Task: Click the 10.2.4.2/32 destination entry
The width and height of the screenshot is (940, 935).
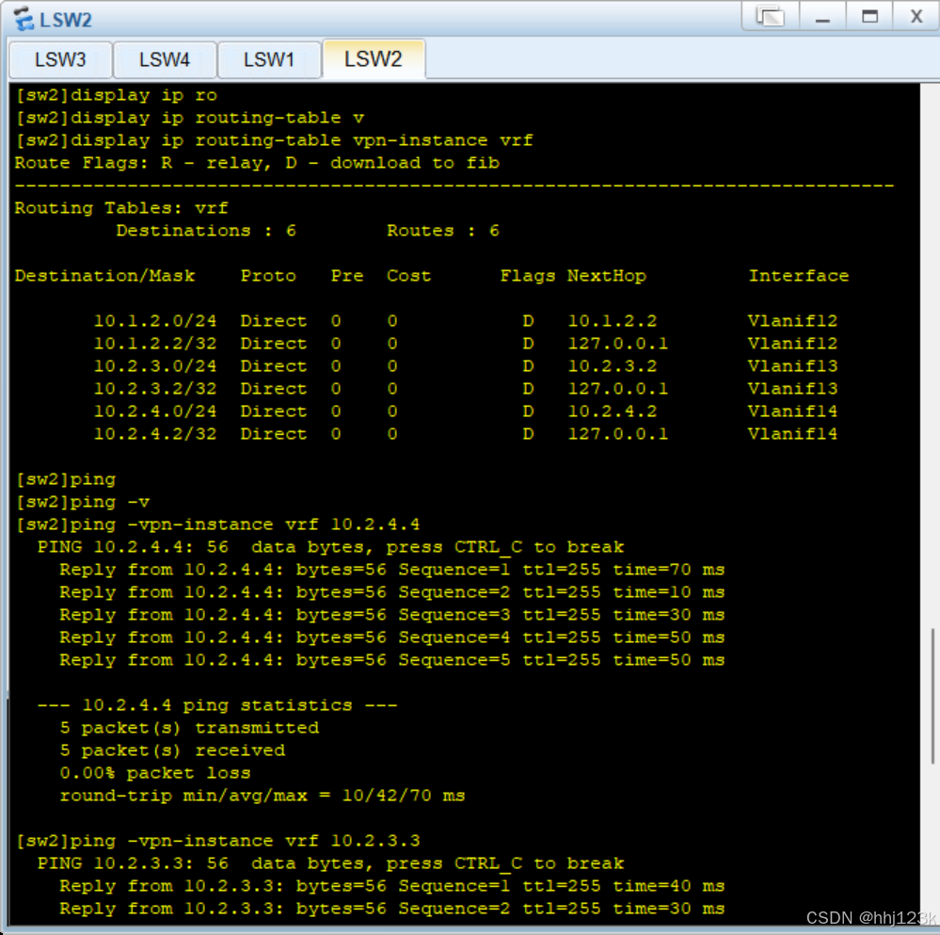Action: point(155,434)
